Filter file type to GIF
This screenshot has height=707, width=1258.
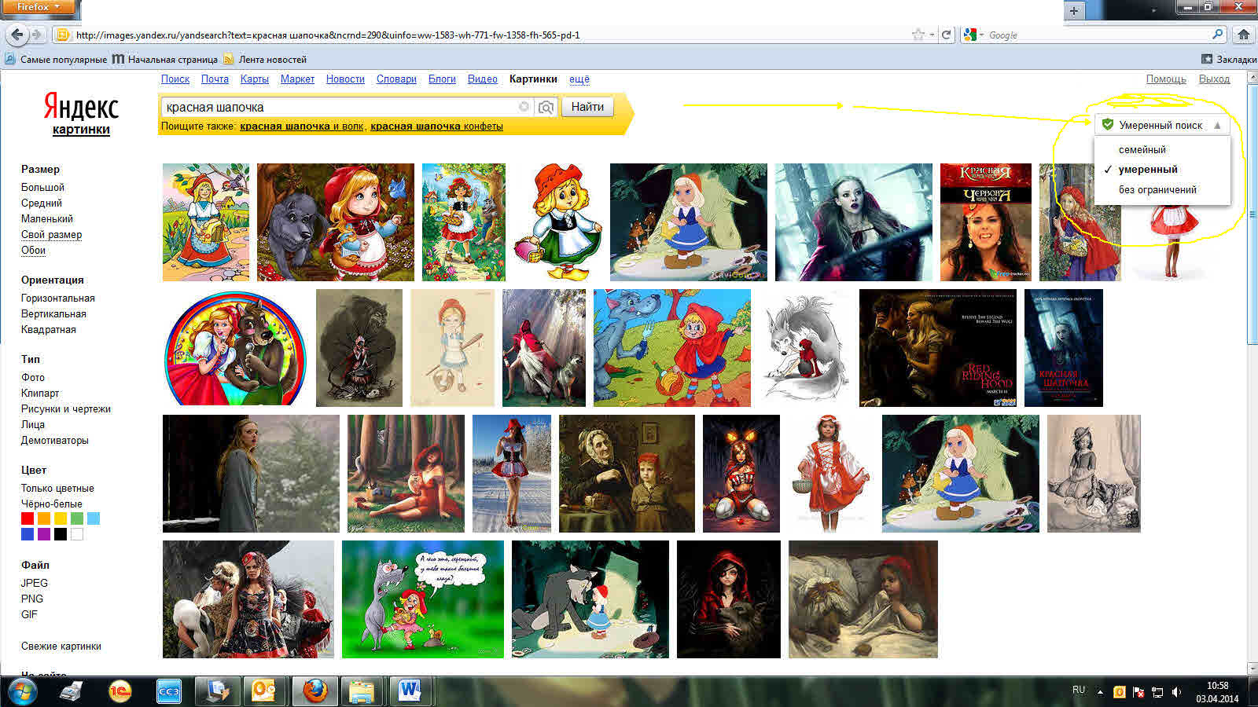[x=29, y=614]
